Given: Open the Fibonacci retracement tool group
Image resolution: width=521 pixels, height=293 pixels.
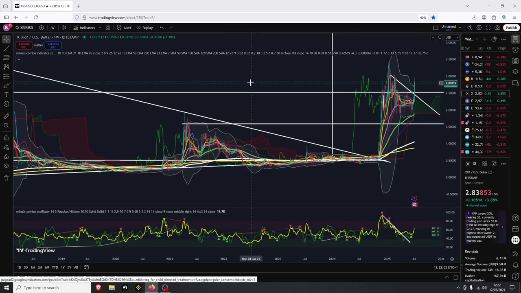Looking at the screenshot, I should click(6, 58).
